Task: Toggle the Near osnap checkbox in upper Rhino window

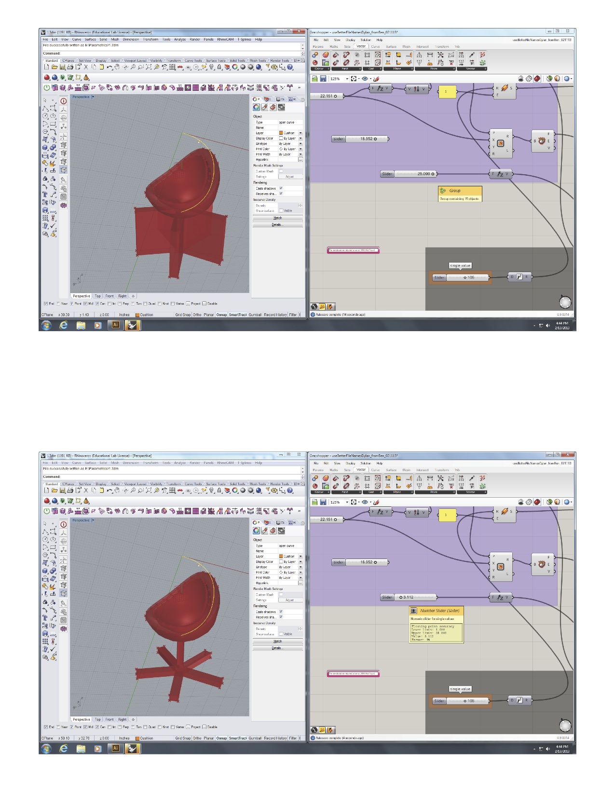Action: [58, 304]
